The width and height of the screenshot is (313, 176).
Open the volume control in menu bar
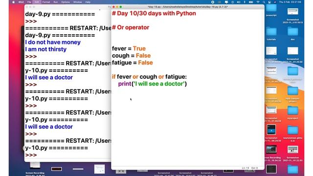(239, 2)
